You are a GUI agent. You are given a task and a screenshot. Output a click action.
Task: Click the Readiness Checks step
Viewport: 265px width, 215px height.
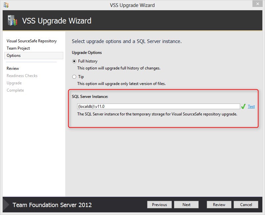tap(22, 76)
